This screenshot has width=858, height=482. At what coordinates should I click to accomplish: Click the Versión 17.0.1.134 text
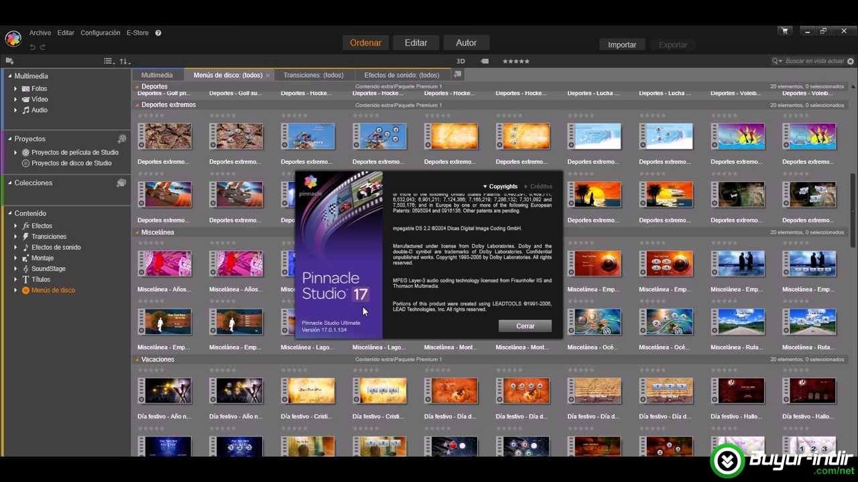[x=324, y=329]
